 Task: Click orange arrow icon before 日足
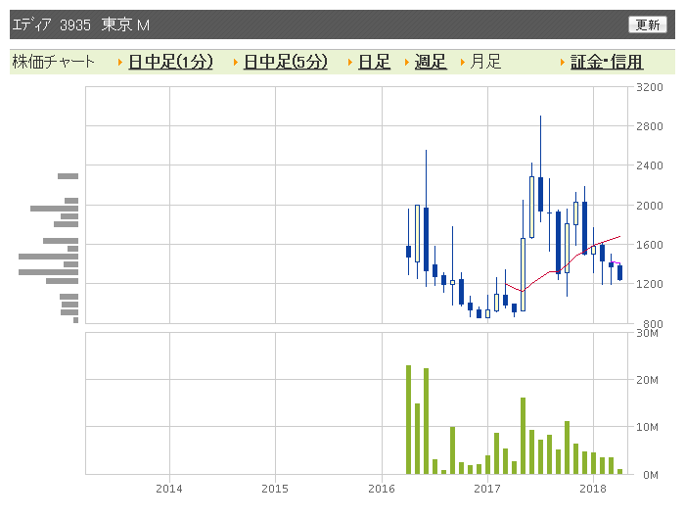(350, 63)
